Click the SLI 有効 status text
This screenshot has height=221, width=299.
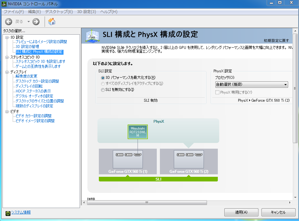pos(151,100)
